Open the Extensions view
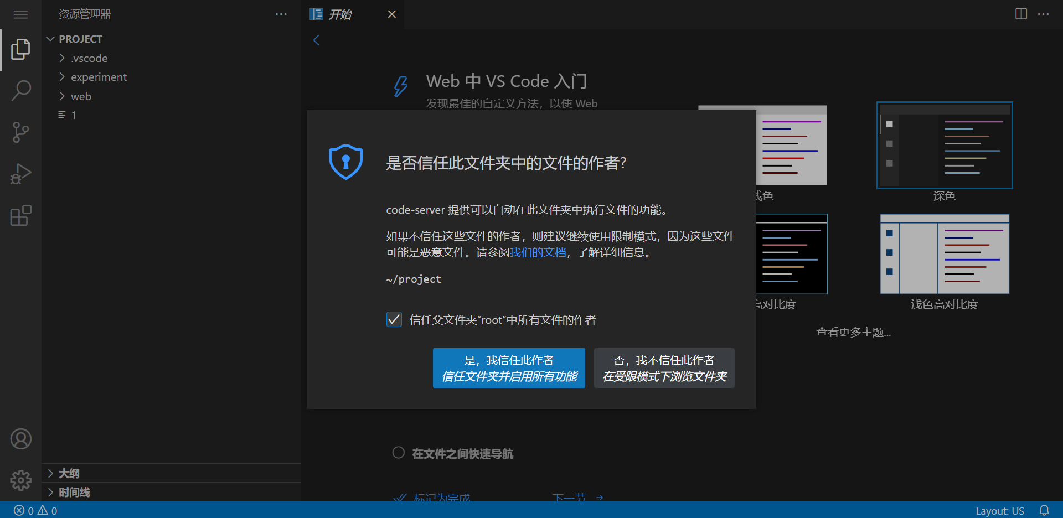 point(20,215)
